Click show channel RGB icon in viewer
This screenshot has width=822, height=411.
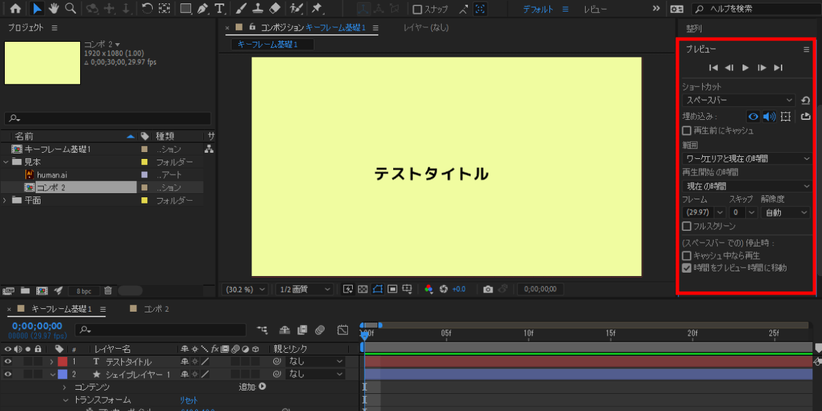[429, 289]
